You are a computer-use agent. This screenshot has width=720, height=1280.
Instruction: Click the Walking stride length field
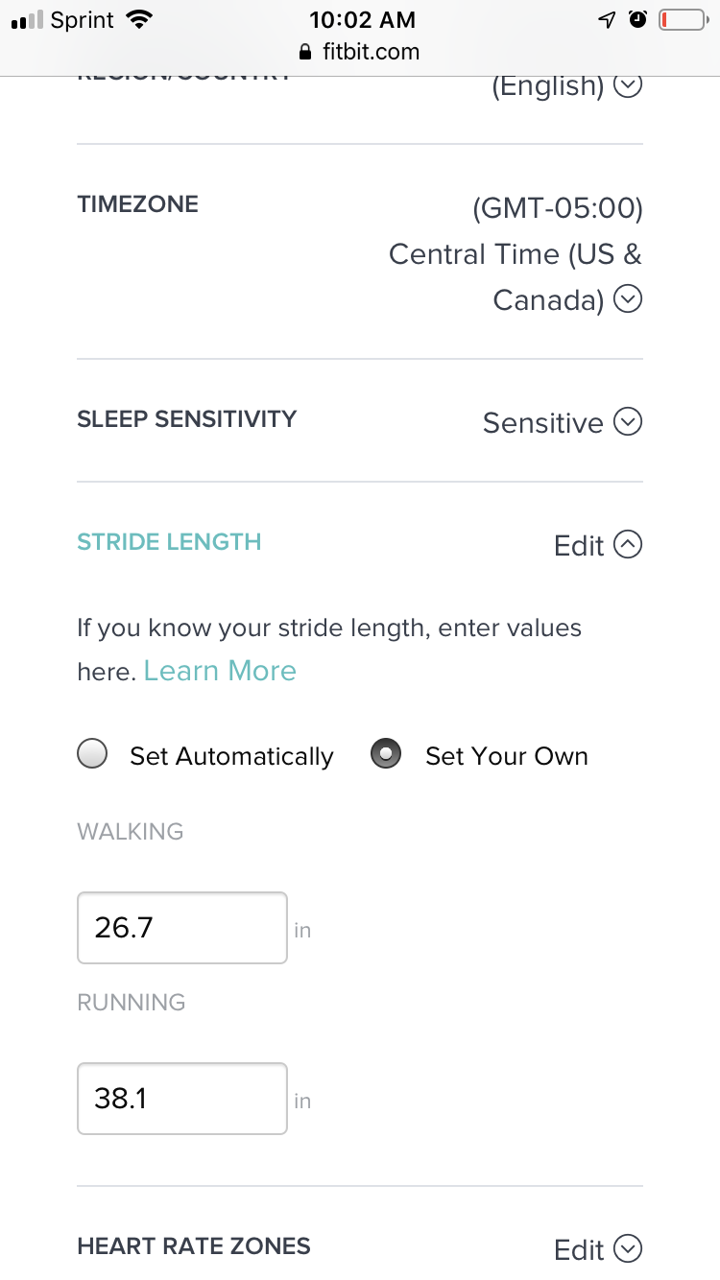pyautogui.click(x=182, y=928)
